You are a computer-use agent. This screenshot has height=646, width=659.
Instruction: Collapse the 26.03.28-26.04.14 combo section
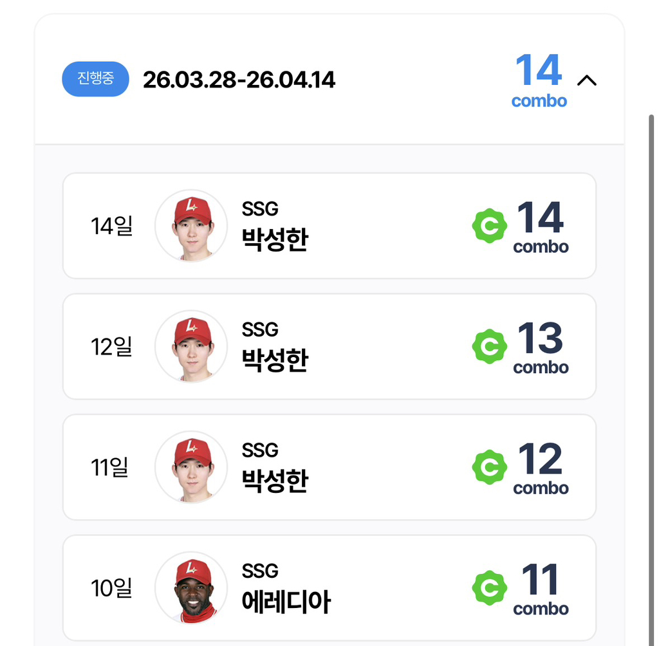pos(587,80)
